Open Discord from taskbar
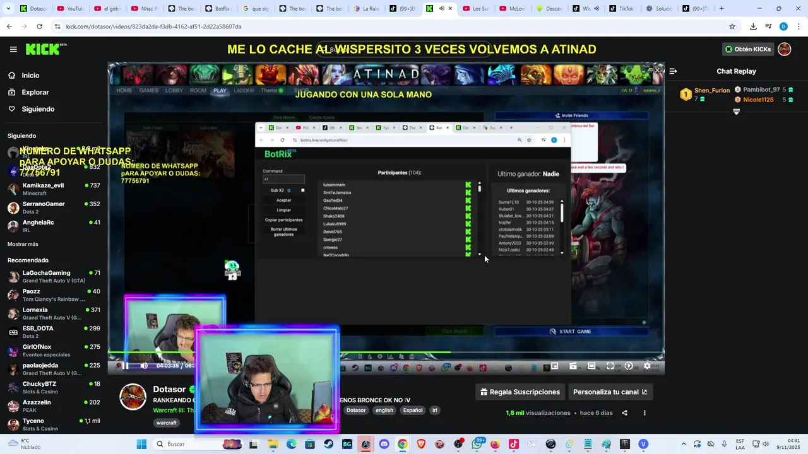 tap(384, 444)
